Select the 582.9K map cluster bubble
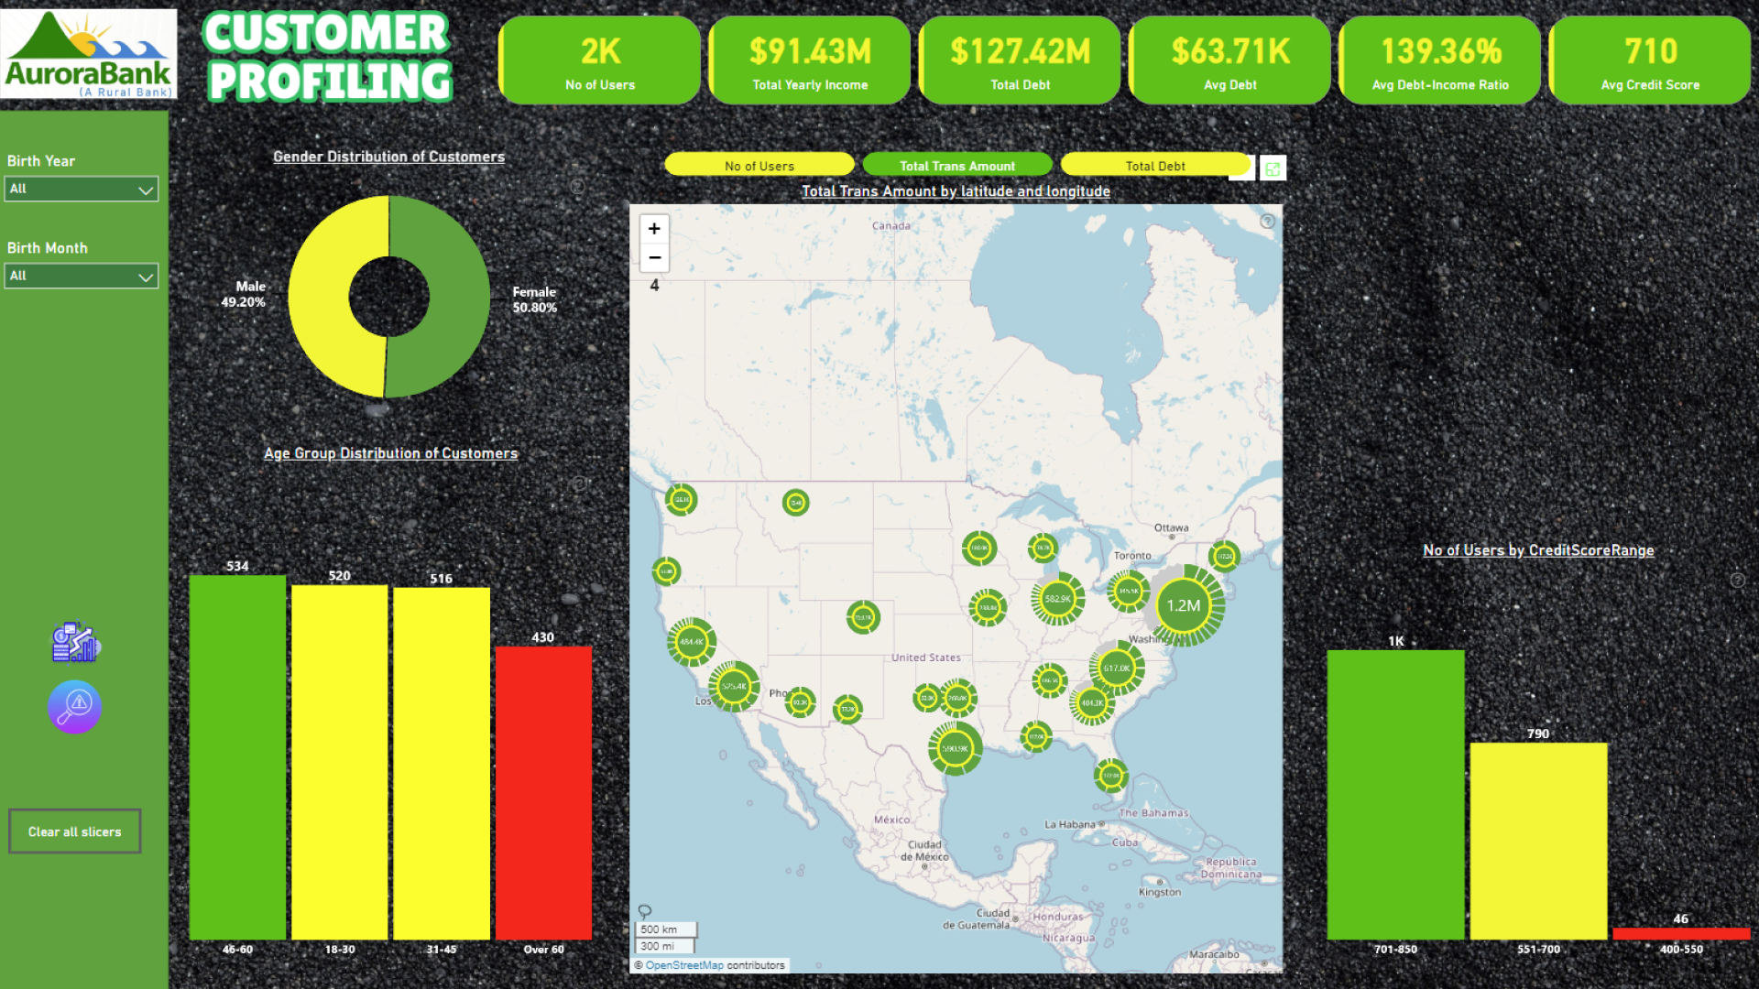Image resolution: width=1759 pixels, height=989 pixels. tap(1058, 599)
